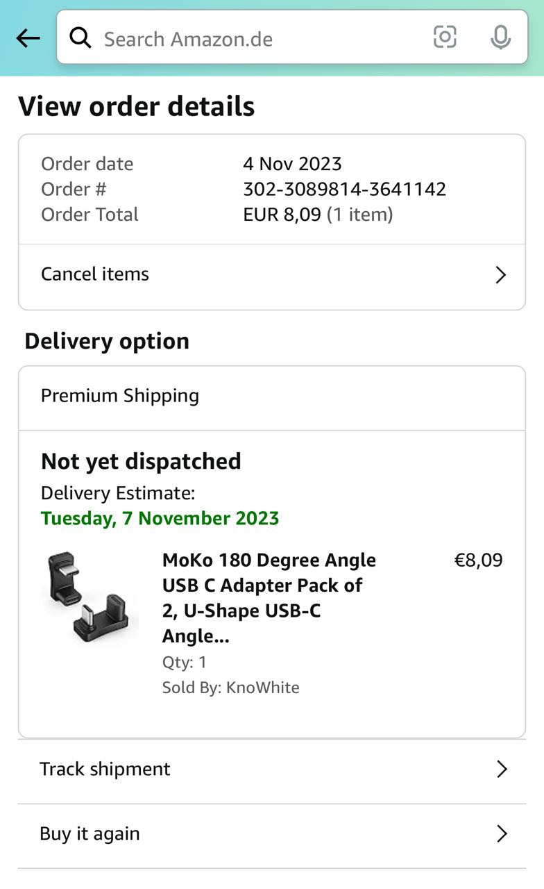Click the Search Amazon.de input field
Image resolution: width=544 pixels, height=889 pixels.
(x=257, y=38)
